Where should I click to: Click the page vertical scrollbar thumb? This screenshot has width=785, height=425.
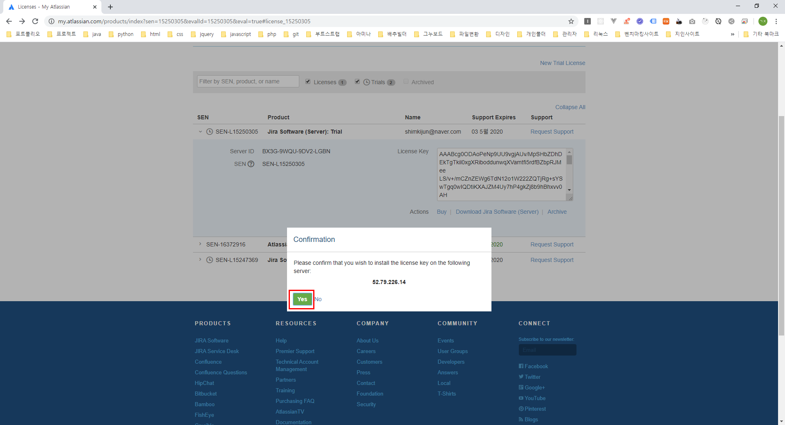click(x=781, y=226)
